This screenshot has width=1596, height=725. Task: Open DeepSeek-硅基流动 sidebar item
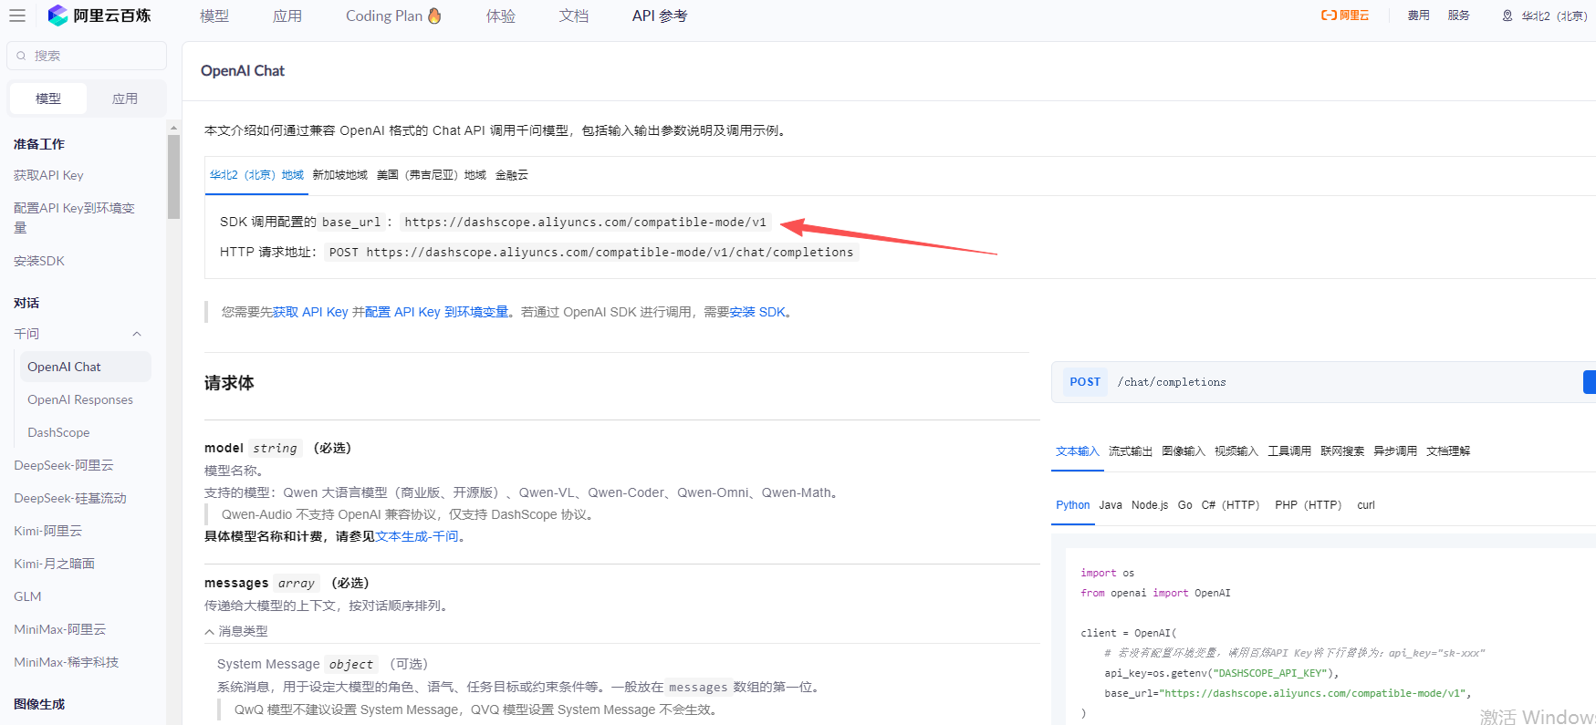(70, 498)
